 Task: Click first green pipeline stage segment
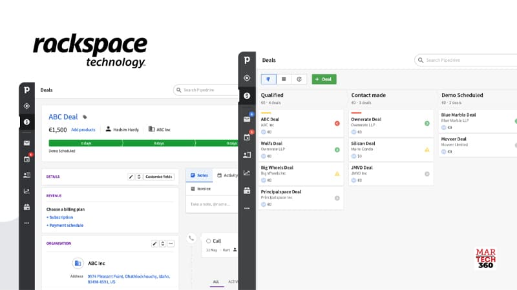click(86, 143)
